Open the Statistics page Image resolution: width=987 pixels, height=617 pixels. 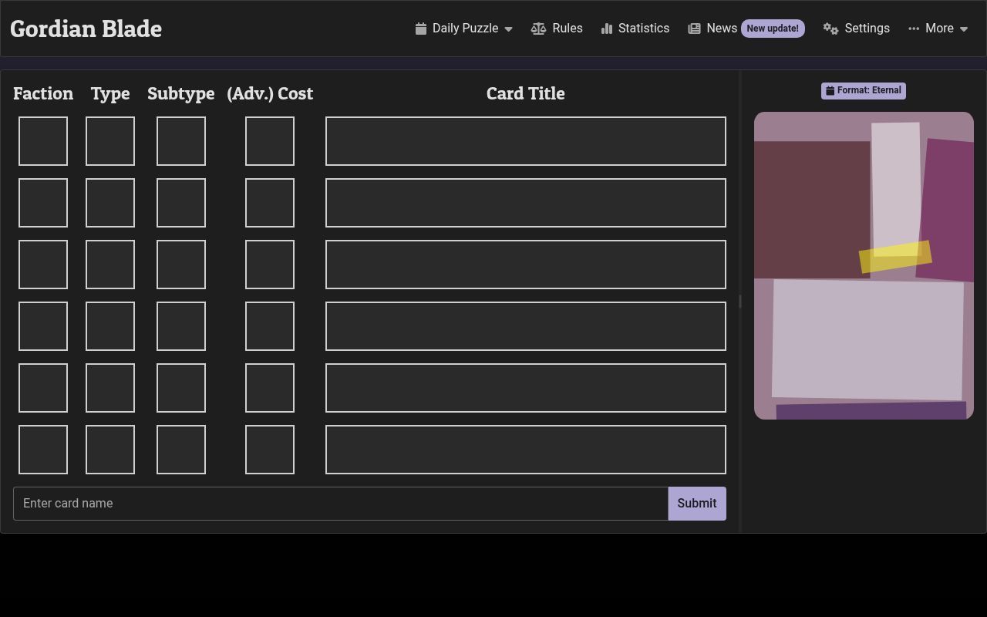(635, 29)
